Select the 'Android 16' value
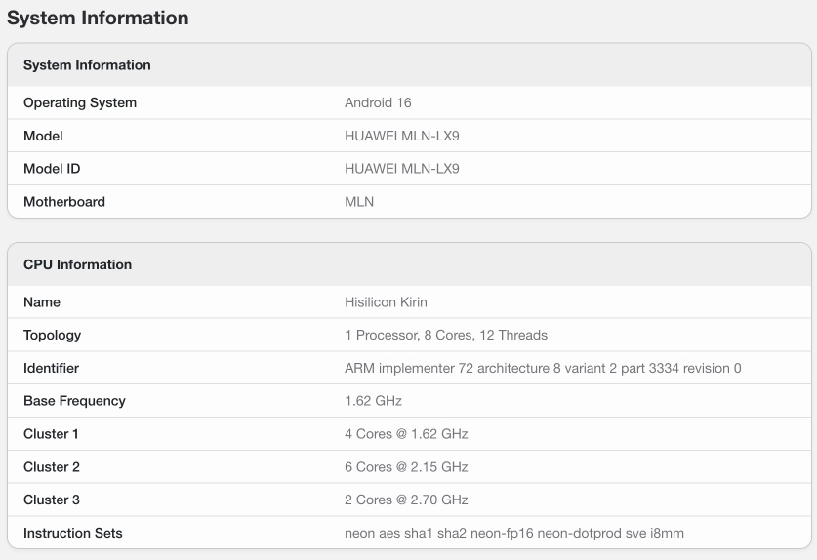This screenshot has height=560, width=817. pyautogui.click(x=378, y=102)
